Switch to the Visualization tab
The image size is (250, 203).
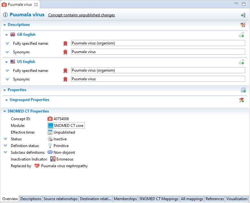click(237, 199)
